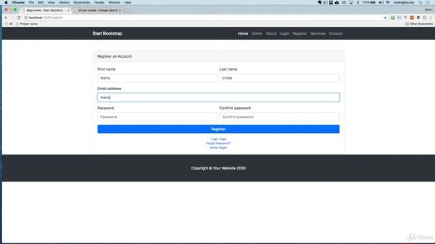Open the Bookmarks menu
The image size is (435, 244).
tap(82, 3)
